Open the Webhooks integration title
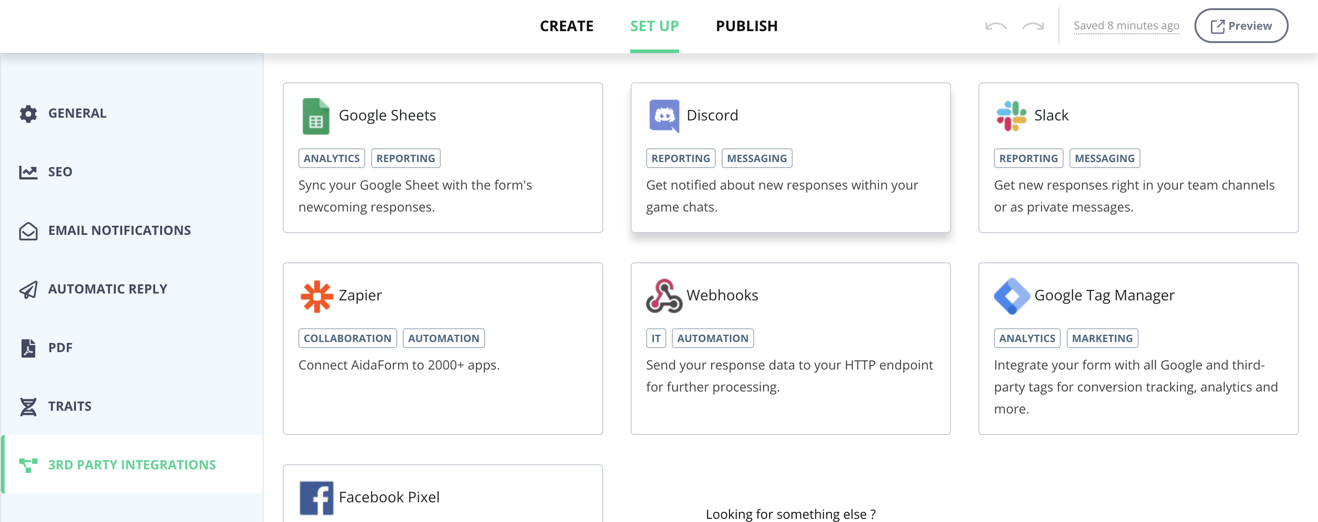 (722, 296)
